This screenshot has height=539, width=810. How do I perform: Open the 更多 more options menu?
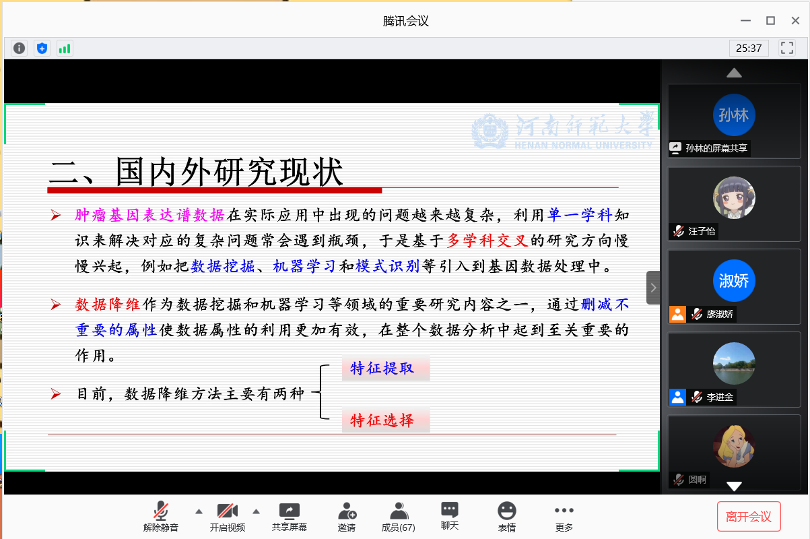(x=564, y=517)
